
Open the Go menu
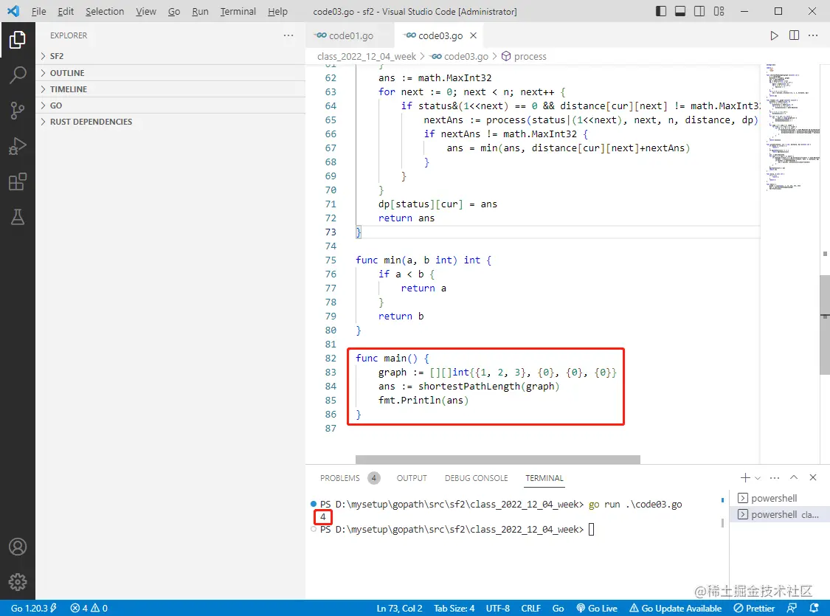coord(174,11)
